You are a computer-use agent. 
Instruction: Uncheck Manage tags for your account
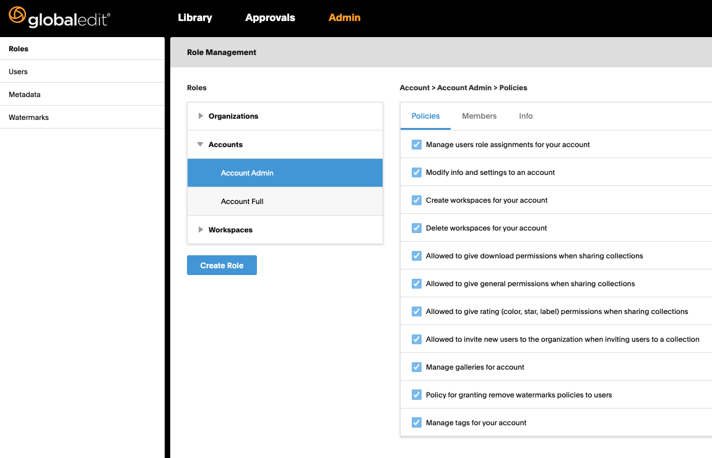pyautogui.click(x=417, y=423)
